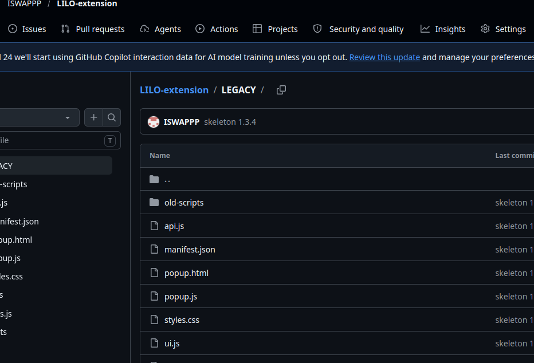Open the commit message link for popup.js
Viewport: 534px width, 363px height.
click(x=515, y=297)
